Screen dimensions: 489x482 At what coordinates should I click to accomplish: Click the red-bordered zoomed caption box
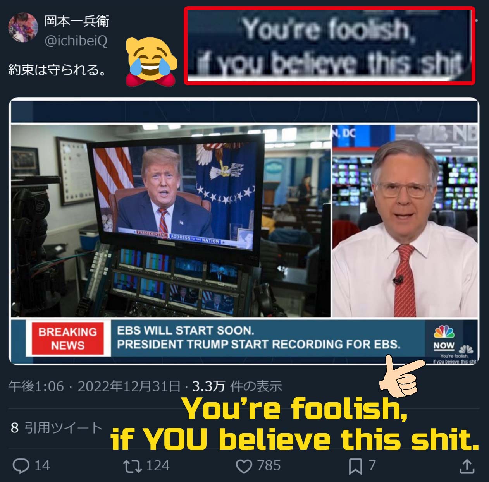pos(329,45)
